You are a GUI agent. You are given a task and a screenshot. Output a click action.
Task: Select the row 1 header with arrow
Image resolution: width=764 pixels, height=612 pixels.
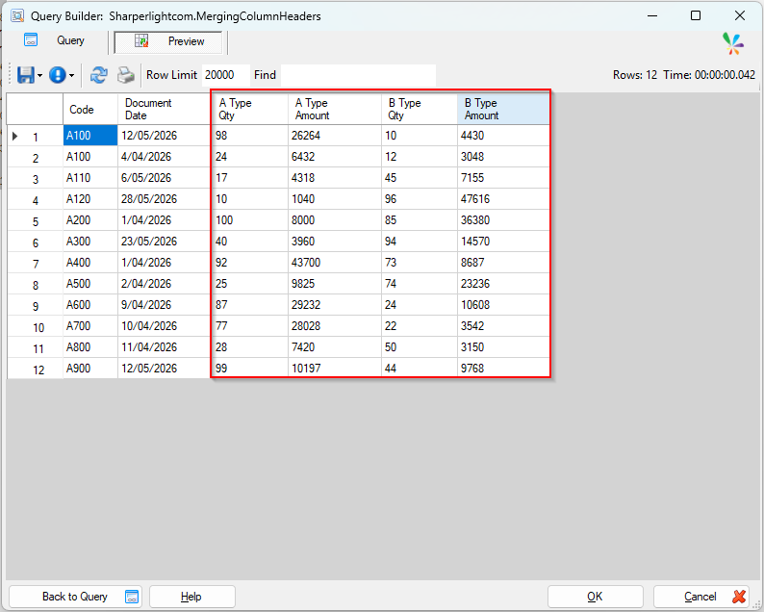pos(35,136)
